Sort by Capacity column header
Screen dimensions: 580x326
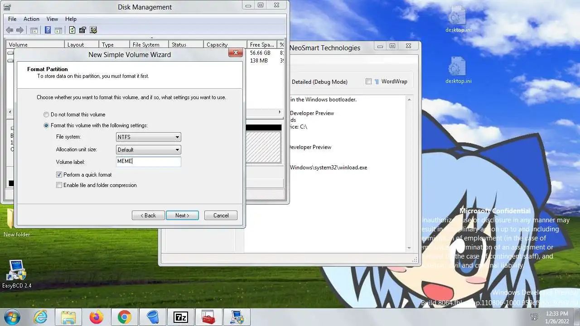(225, 44)
